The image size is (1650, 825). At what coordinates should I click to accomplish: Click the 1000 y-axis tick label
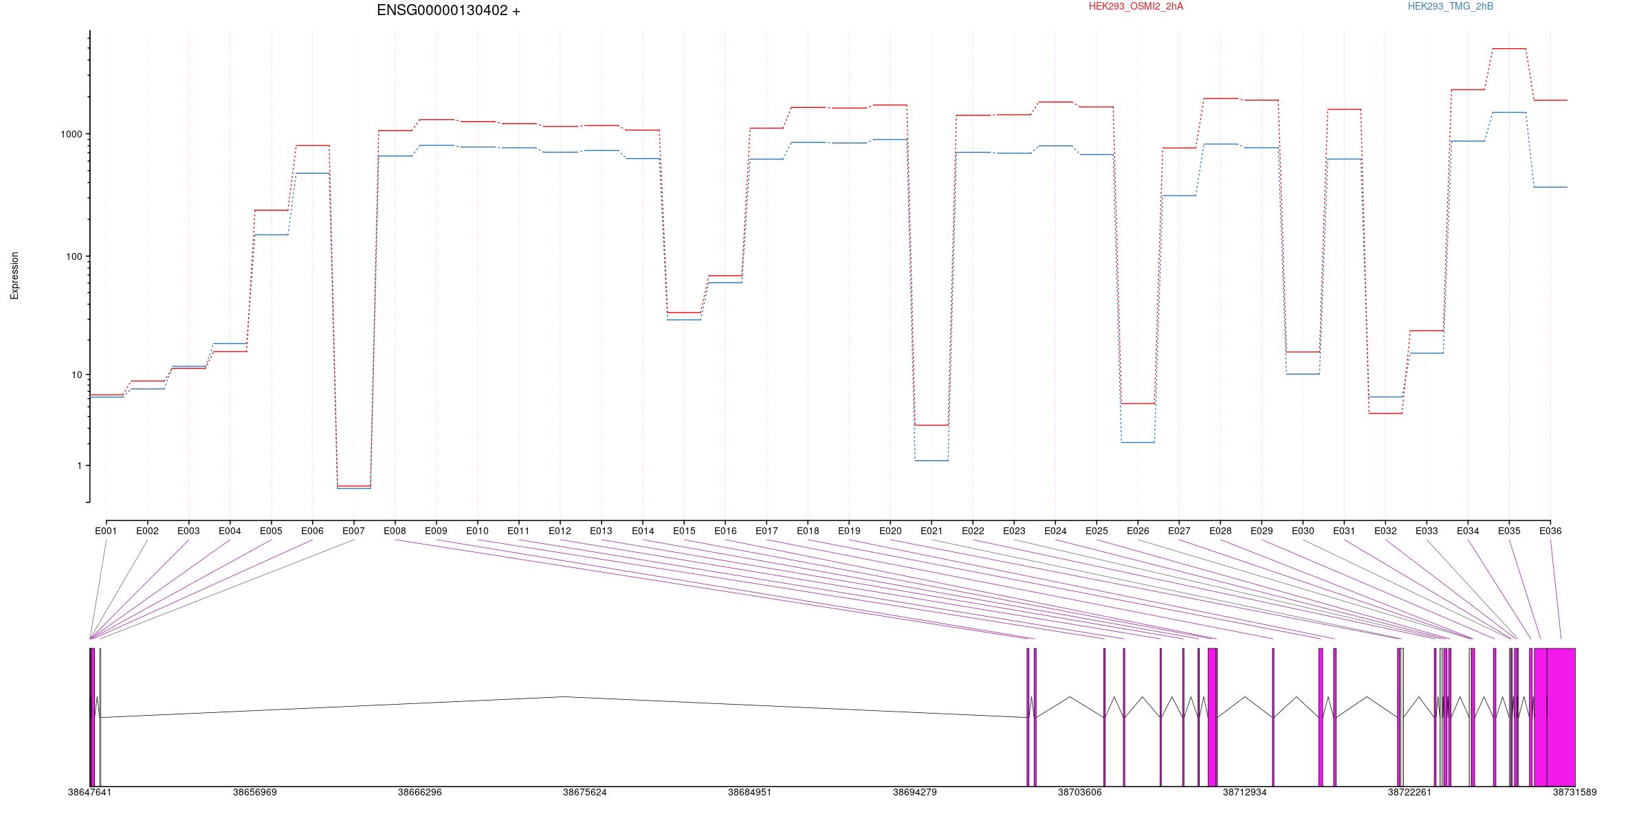tap(71, 134)
